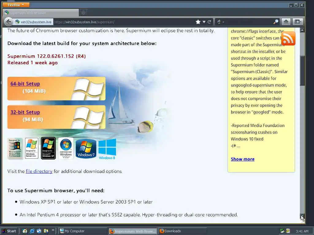The width and height of the screenshot is (314, 235).
Task: Click the Windows flag logo on 64-bit banner
Action: 88,89
